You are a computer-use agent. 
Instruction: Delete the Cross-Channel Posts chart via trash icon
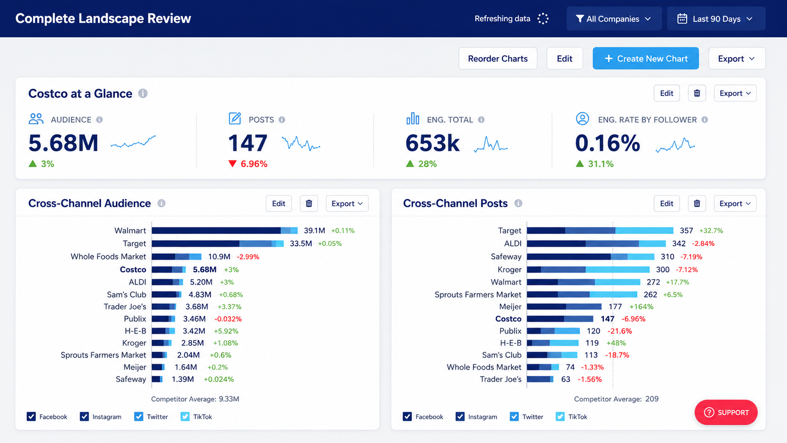[x=697, y=203]
